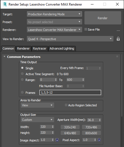124x147 pixels.
Task: Click the Frames text field
Action: [70, 92]
